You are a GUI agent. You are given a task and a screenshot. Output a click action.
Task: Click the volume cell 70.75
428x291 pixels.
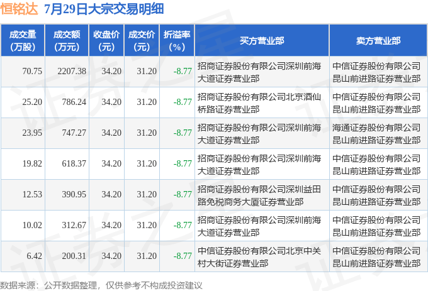[x=32, y=72]
